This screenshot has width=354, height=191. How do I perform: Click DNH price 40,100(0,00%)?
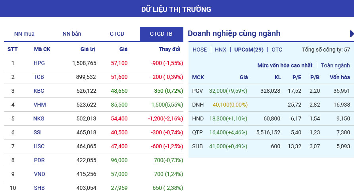tap(230, 105)
